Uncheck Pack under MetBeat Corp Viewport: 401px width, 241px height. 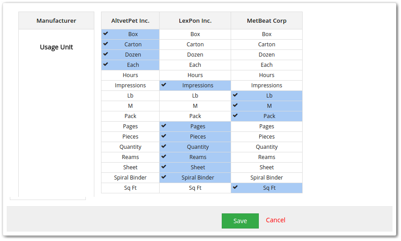tap(266, 116)
